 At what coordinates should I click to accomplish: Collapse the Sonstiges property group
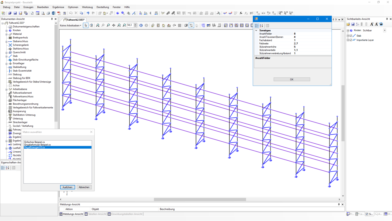pos(256,30)
